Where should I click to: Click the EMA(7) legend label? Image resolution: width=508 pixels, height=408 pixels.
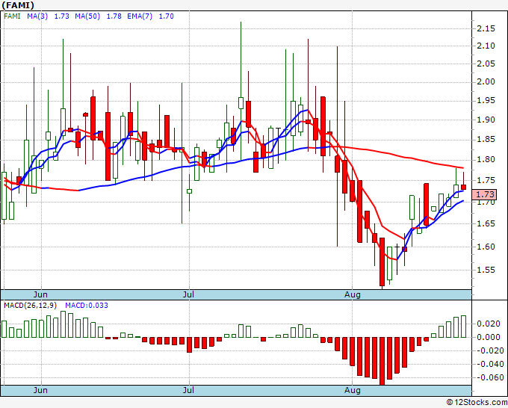click(x=140, y=16)
